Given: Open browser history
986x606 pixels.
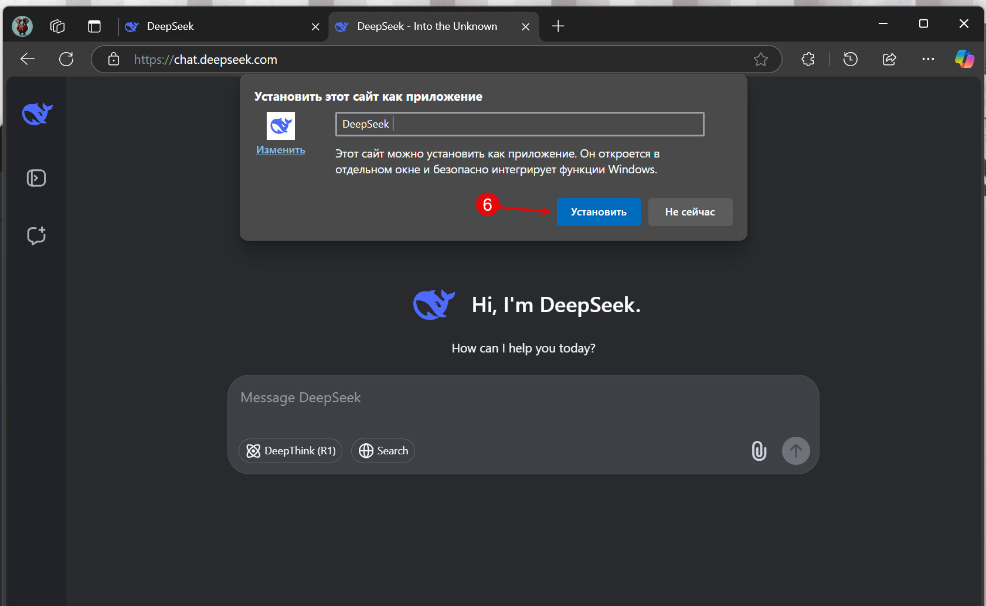Looking at the screenshot, I should click(x=851, y=59).
